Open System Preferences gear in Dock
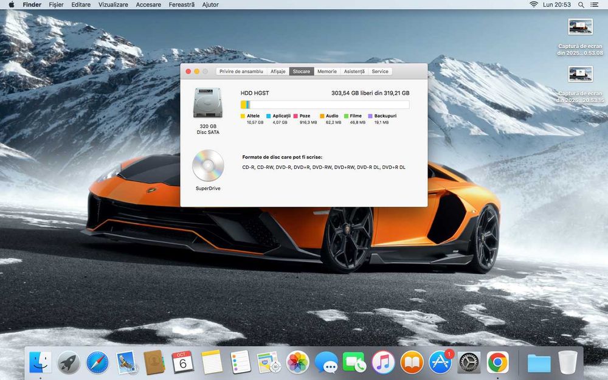 [x=469, y=363]
